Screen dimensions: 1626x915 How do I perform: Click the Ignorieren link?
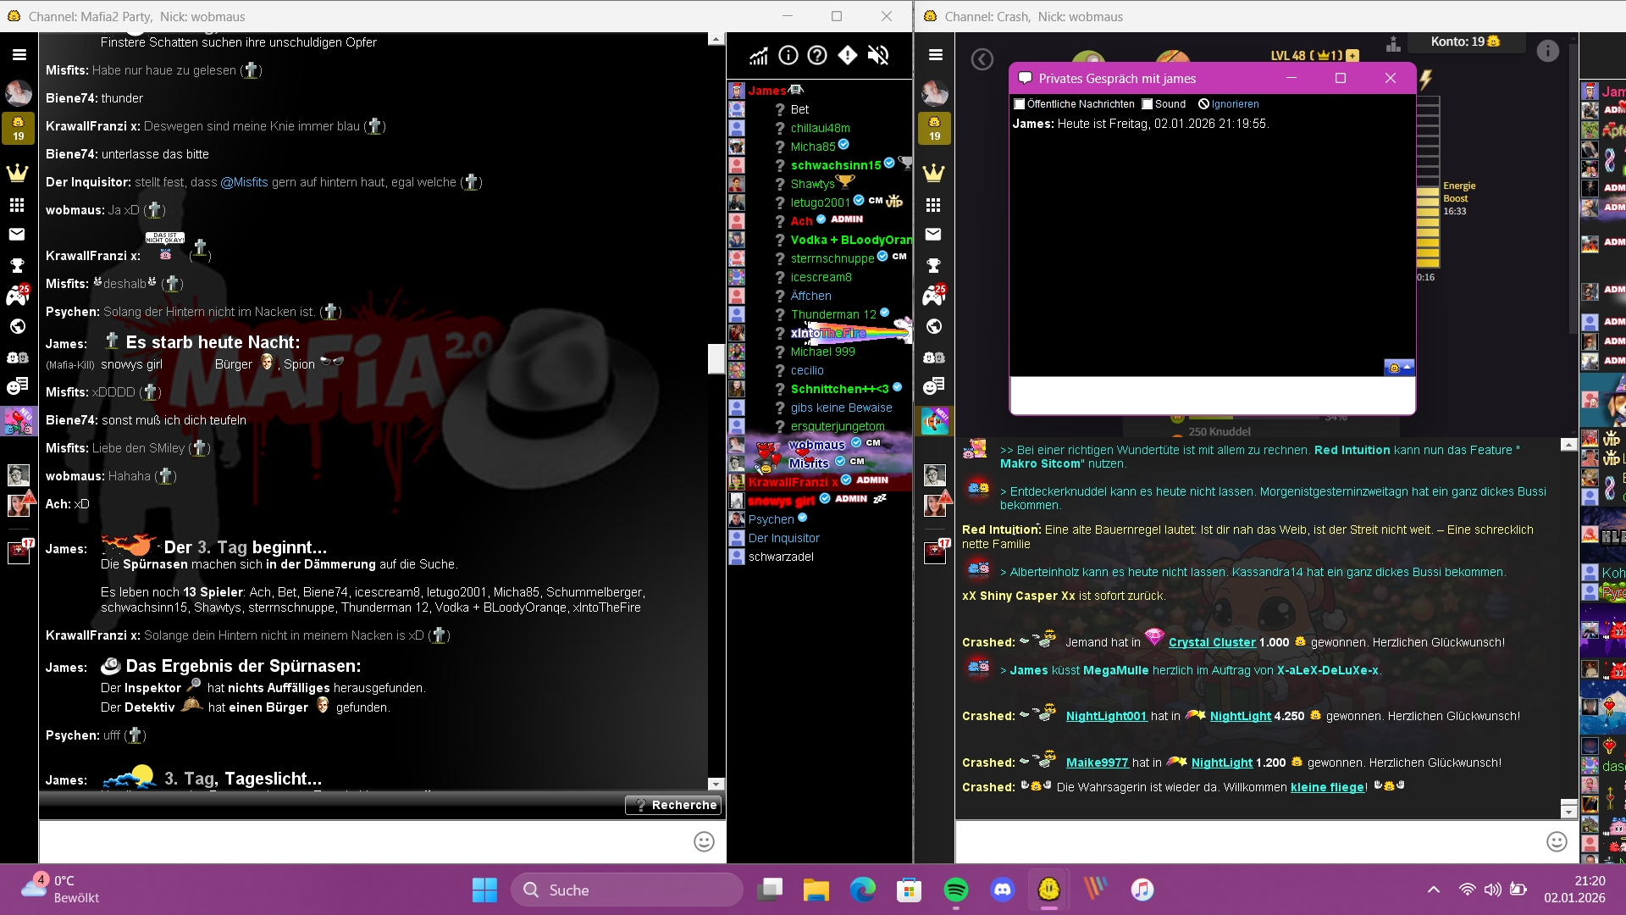tap(1235, 104)
